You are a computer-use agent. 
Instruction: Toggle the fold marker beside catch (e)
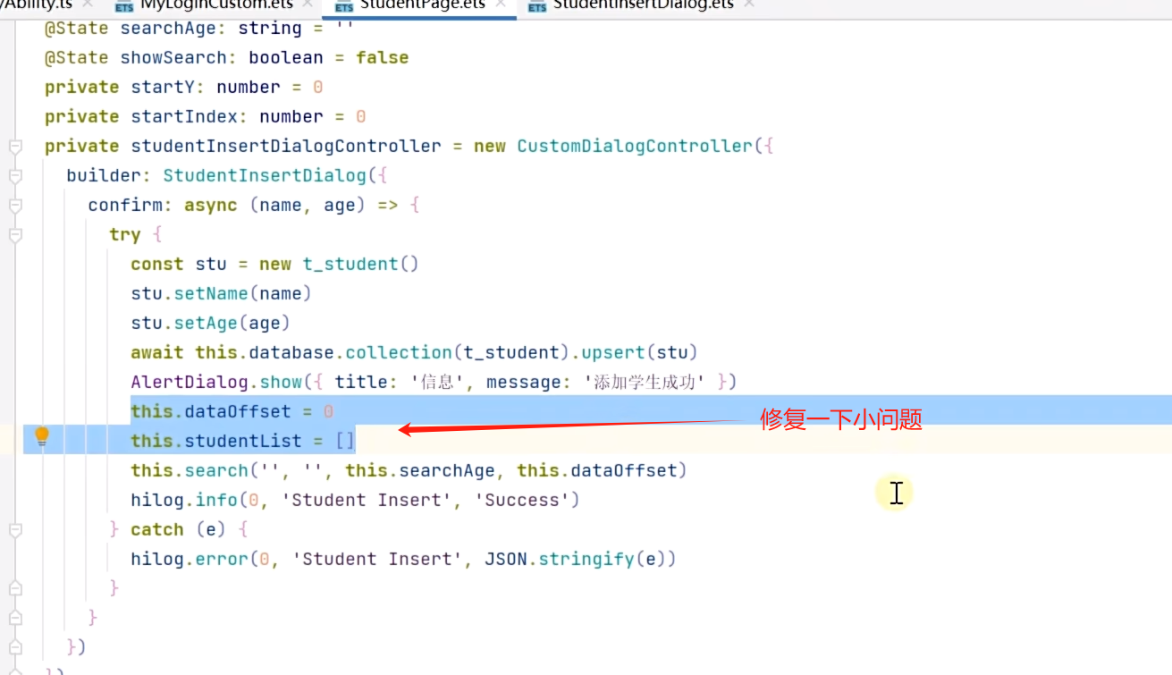[14, 530]
